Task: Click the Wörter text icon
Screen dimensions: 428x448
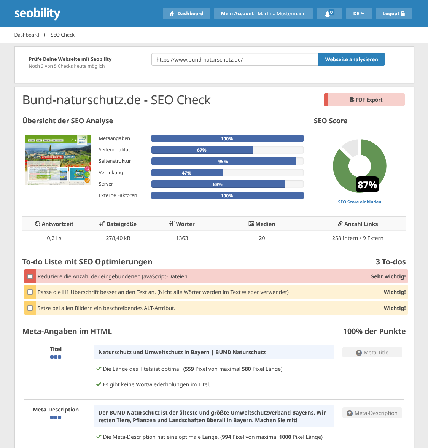Action: (172, 224)
